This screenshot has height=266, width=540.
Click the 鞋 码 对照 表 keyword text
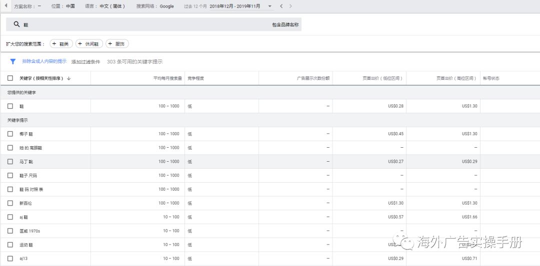click(x=31, y=190)
